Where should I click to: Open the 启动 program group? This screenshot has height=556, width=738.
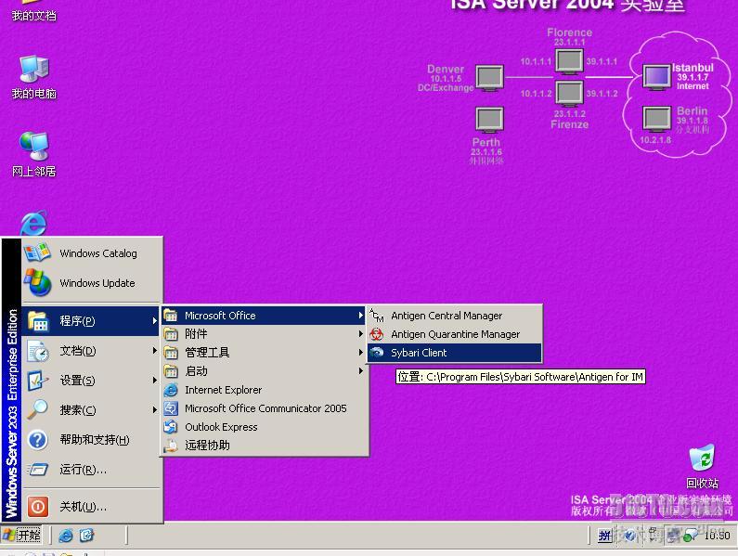click(x=264, y=371)
